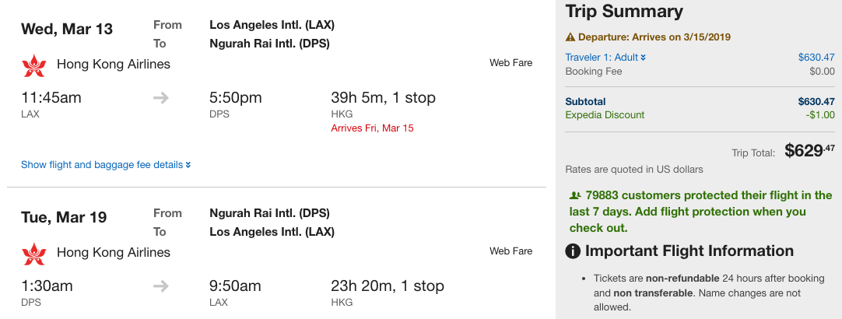Click the red Arrives Fri, Mar 15 notice
The height and width of the screenshot is (319, 842).
click(372, 128)
